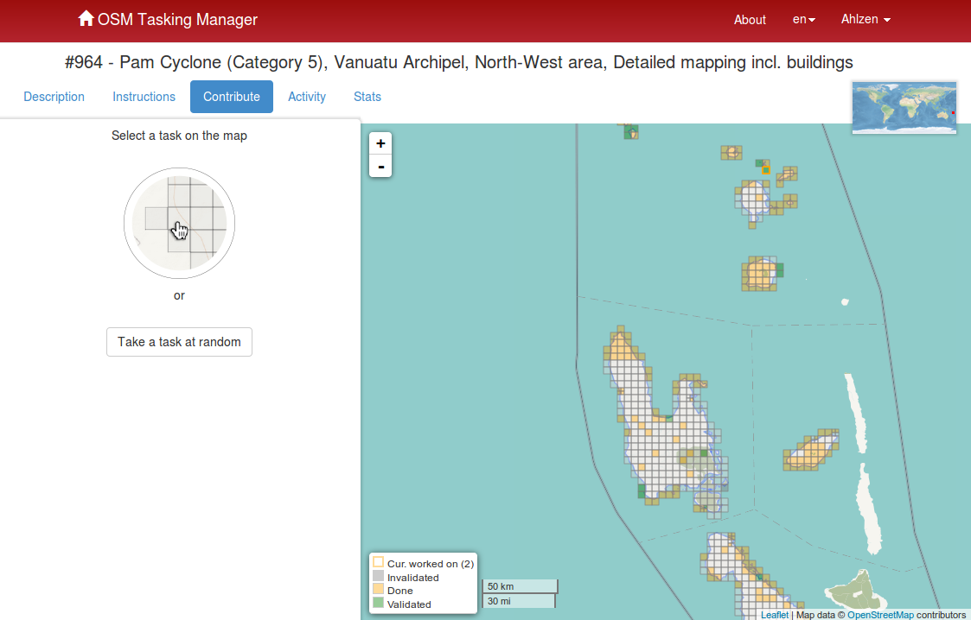The image size is (971, 620).
Task: Click the task selection illustration circle
Action: point(179,223)
